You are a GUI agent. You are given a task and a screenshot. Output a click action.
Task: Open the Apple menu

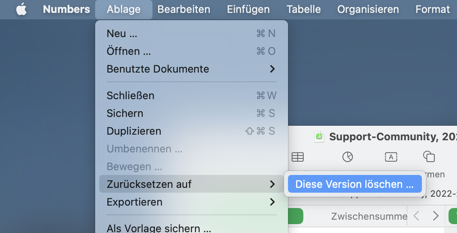click(x=21, y=9)
